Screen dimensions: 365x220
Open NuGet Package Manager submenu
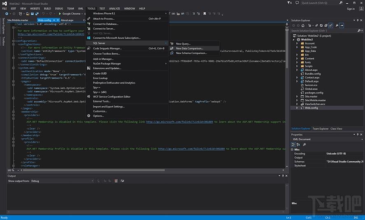(127, 64)
